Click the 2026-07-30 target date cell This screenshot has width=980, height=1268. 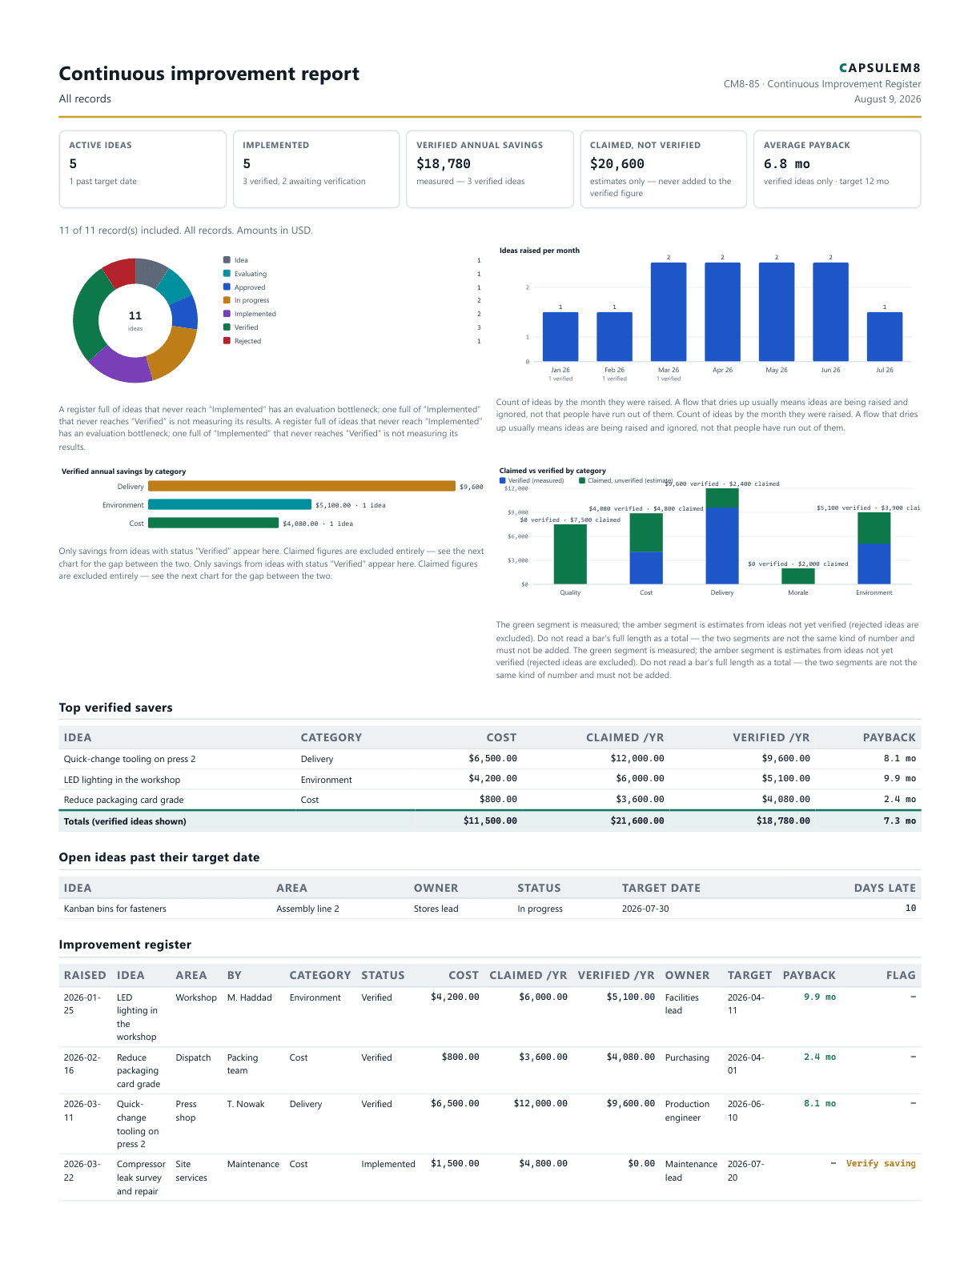click(x=645, y=909)
